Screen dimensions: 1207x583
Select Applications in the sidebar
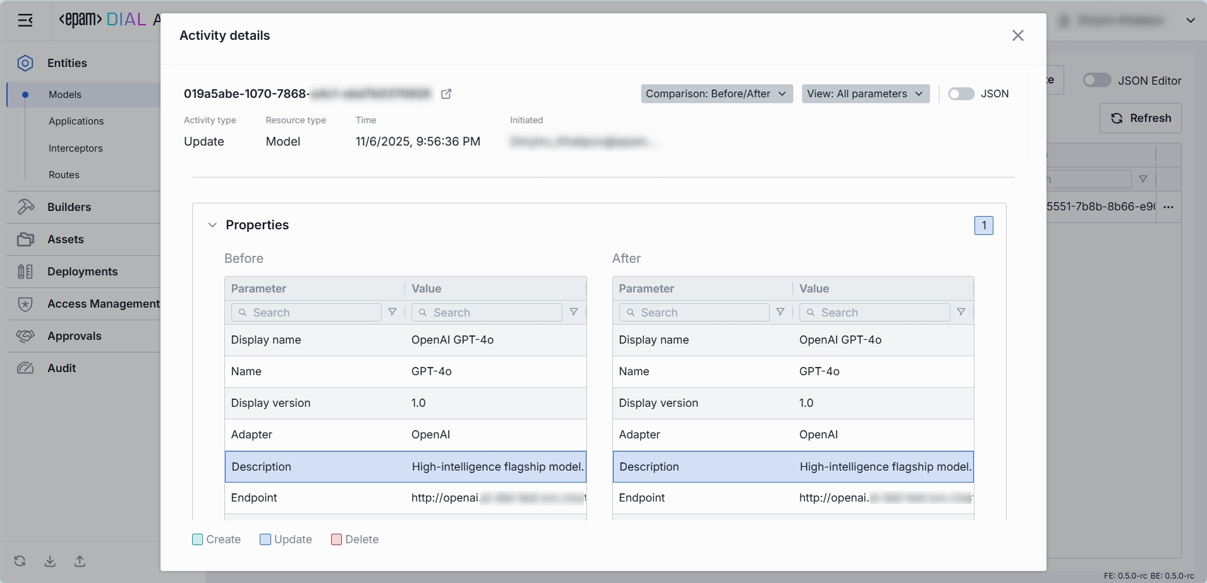click(x=76, y=121)
